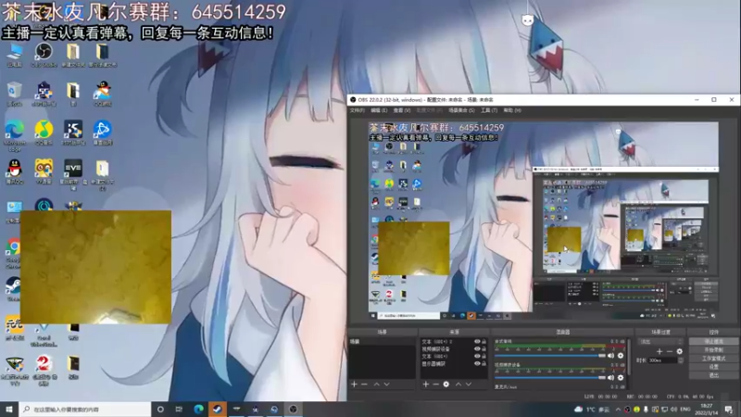Click the Cortana circle on the taskbar
Image resolution: width=741 pixels, height=417 pixels.
160,410
